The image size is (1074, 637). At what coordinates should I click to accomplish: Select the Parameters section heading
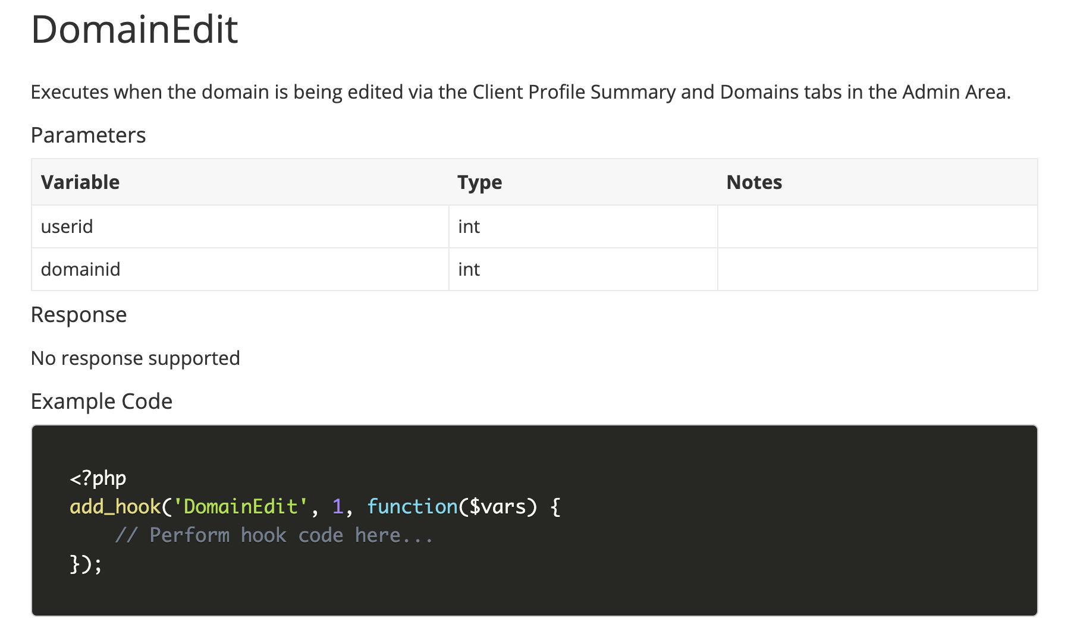click(x=88, y=135)
